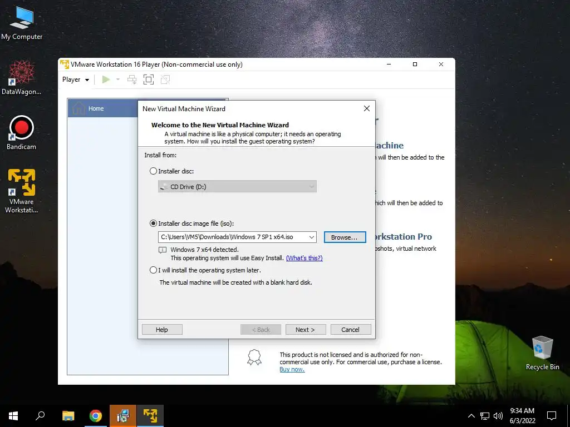Click the license ribbon badge icon
The image size is (570, 427).
(x=254, y=358)
